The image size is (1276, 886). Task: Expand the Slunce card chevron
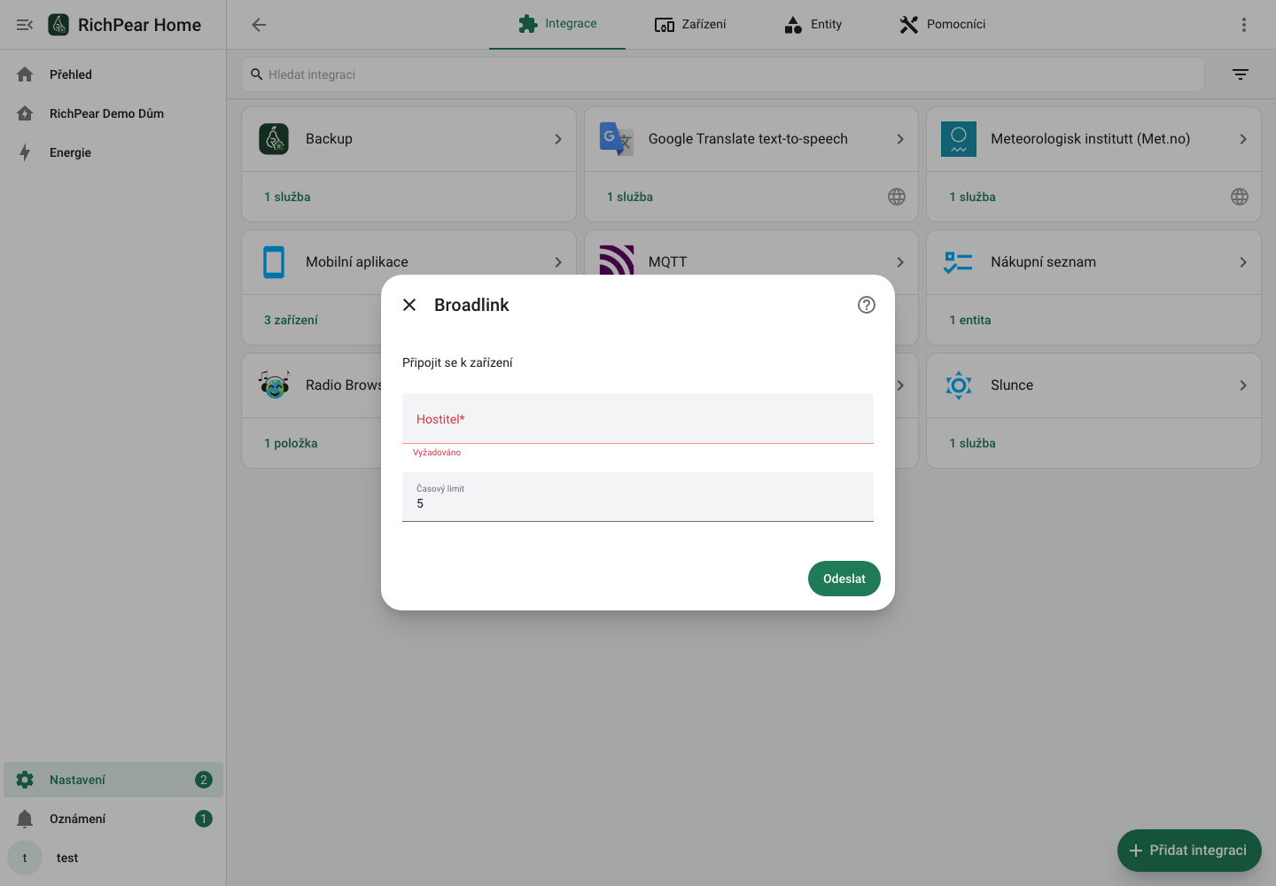[1243, 385]
